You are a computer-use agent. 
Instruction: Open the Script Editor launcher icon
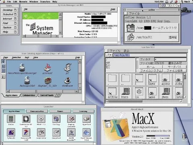point(41,132)
